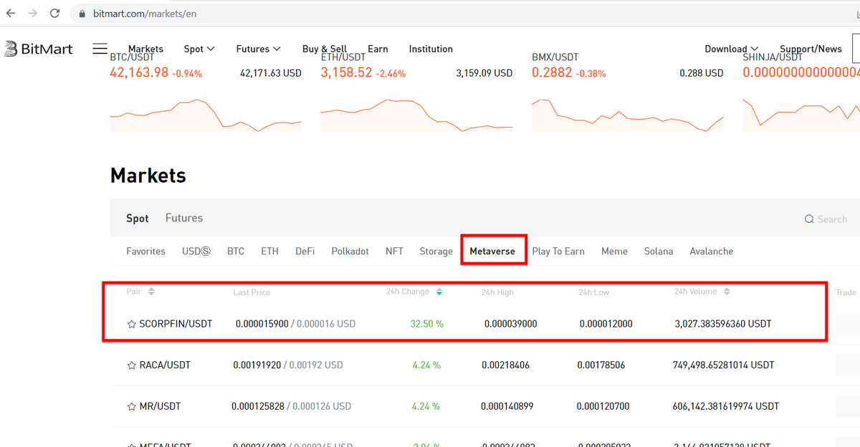860x447 pixels.
Task: Open Buy & Sell menu item
Action: tap(325, 49)
